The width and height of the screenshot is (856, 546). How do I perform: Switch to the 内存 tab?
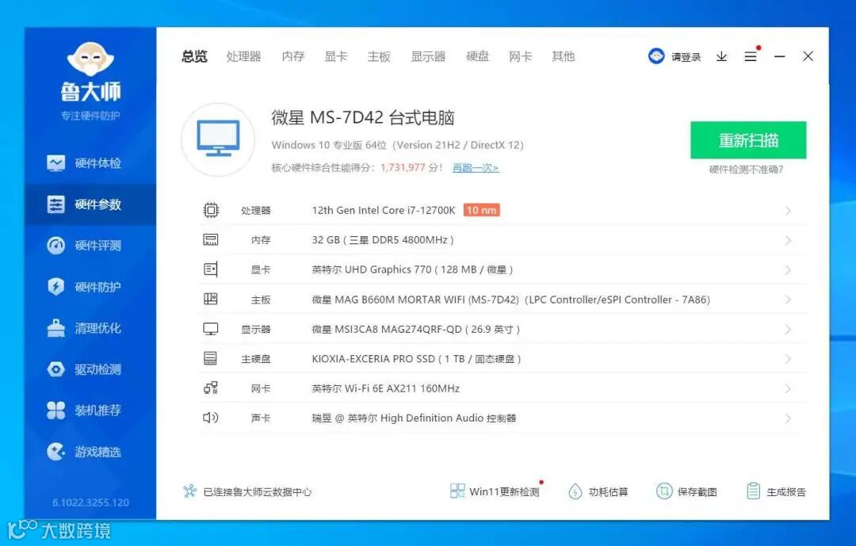click(293, 56)
